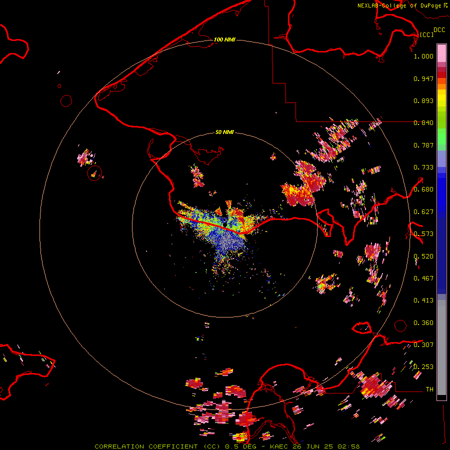Viewport: 450px width, 450px height.
Task: Click the DCC label above the color bar
Action: [439, 30]
